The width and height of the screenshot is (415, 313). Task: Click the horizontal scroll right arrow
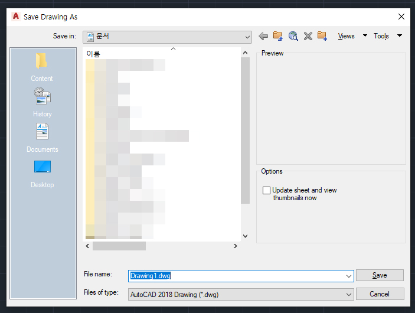236,246
